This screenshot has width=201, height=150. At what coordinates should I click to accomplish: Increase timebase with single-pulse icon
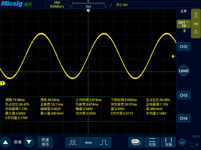104,142
